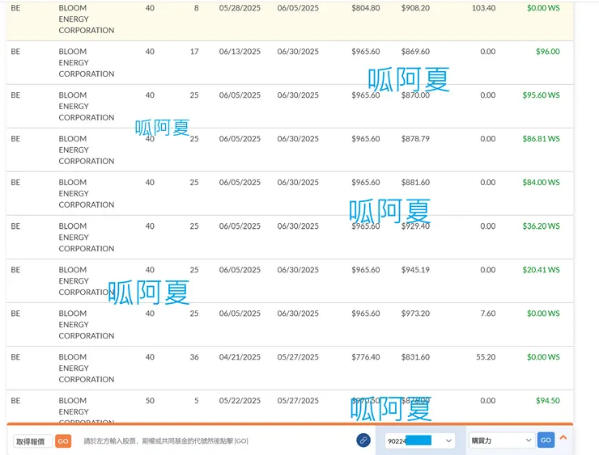This screenshot has width=599, height=455.
Task: Select the $86.81 WS gain value
Action: click(x=541, y=139)
